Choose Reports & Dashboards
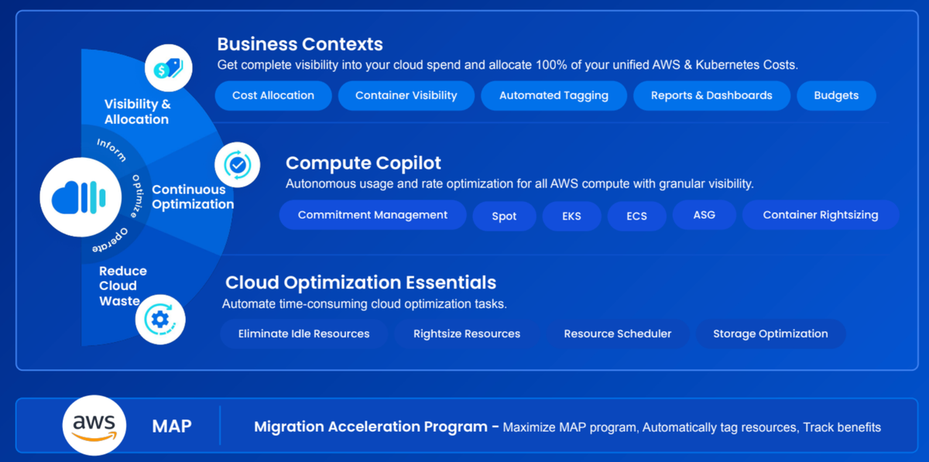The image size is (929, 462). pyautogui.click(x=711, y=95)
